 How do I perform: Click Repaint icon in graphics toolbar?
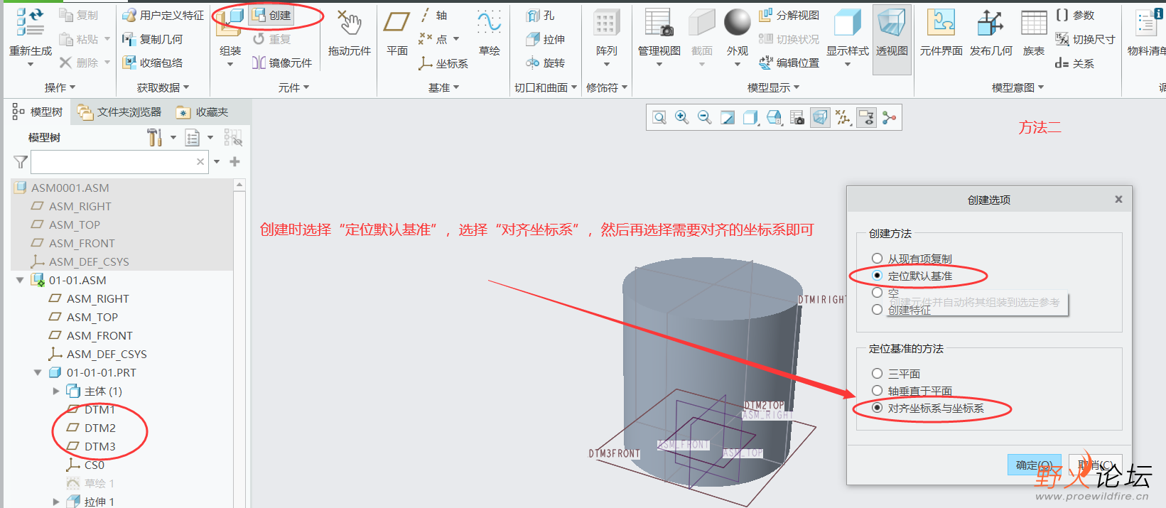point(728,117)
